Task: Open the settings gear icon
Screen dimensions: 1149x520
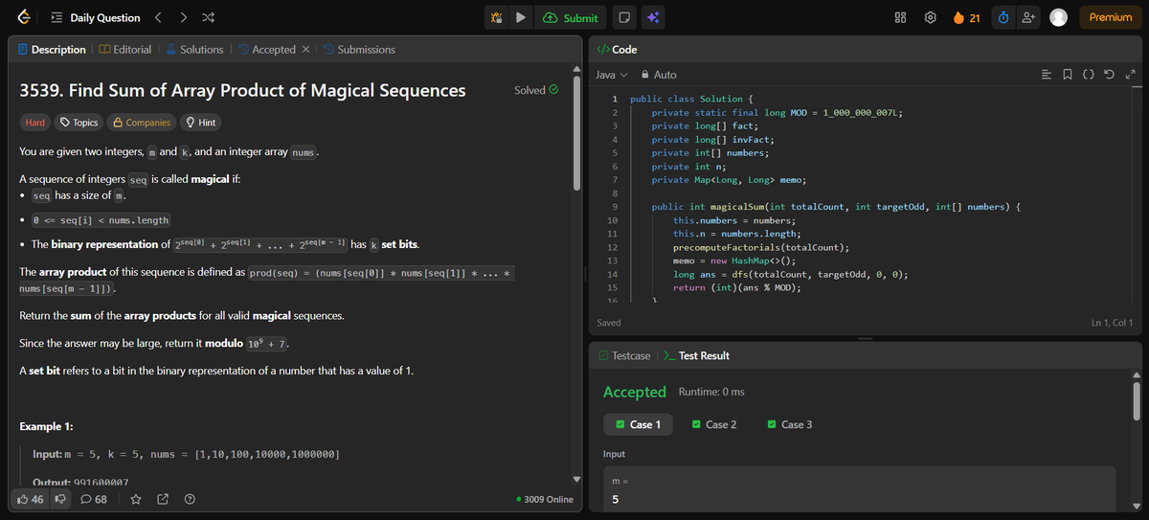Action: tap(930, 17)
